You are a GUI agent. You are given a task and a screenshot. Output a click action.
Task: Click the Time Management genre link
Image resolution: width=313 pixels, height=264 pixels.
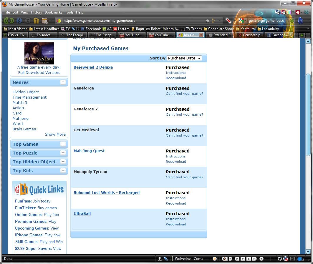coord(29,97)
